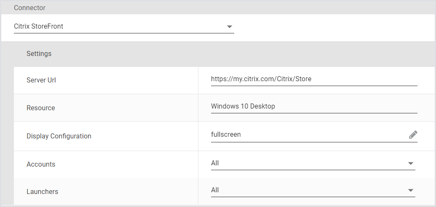Click the fullscreen Display Configuration field
This screenshot has width=436, height=207.
226,135
